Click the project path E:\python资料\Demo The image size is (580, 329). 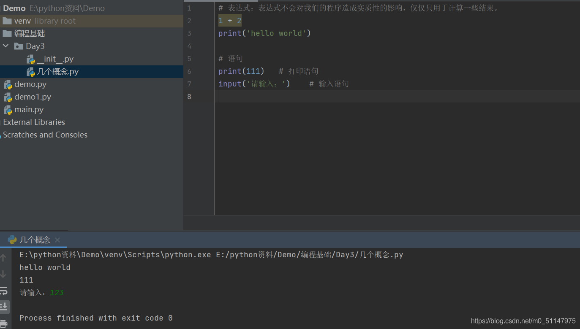pyautogui.click(x=67, y=8)
